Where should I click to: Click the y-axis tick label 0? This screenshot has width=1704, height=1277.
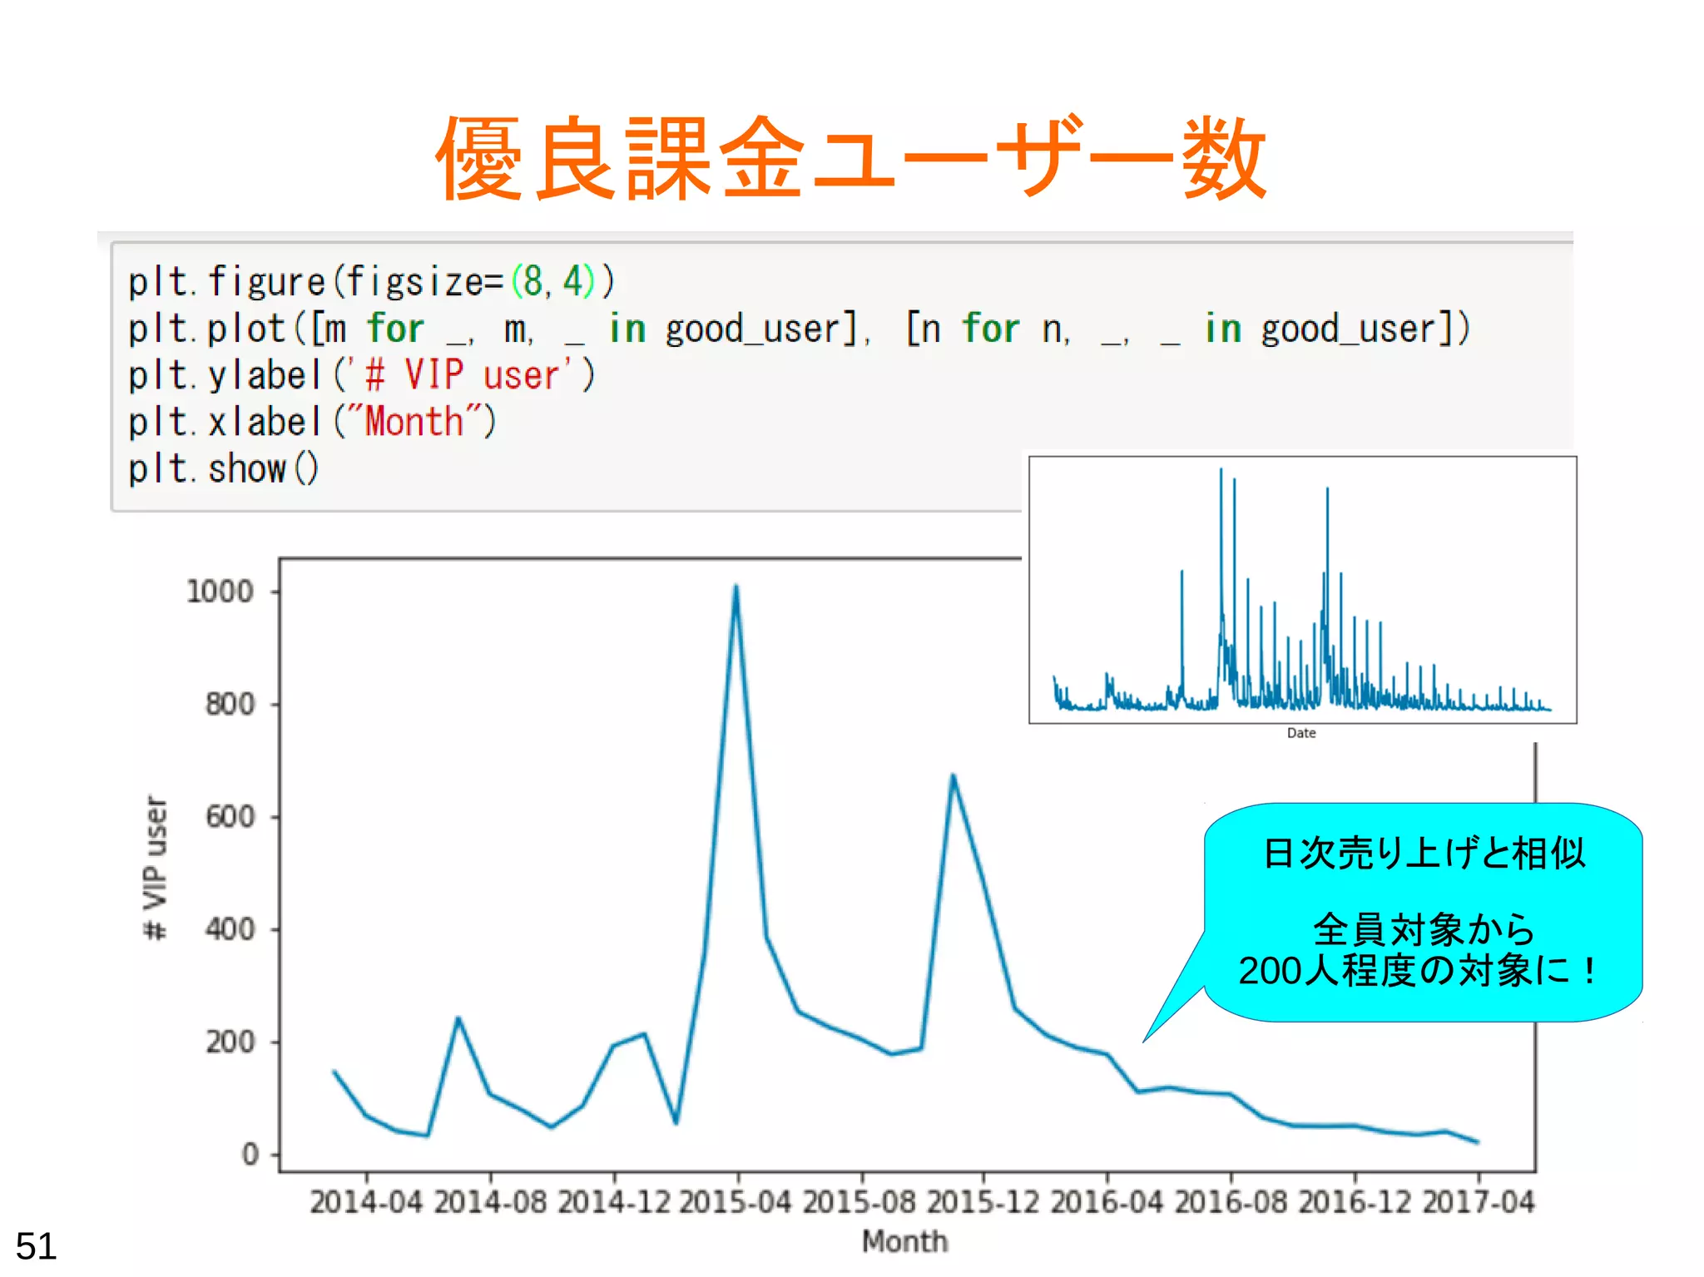250,1155
